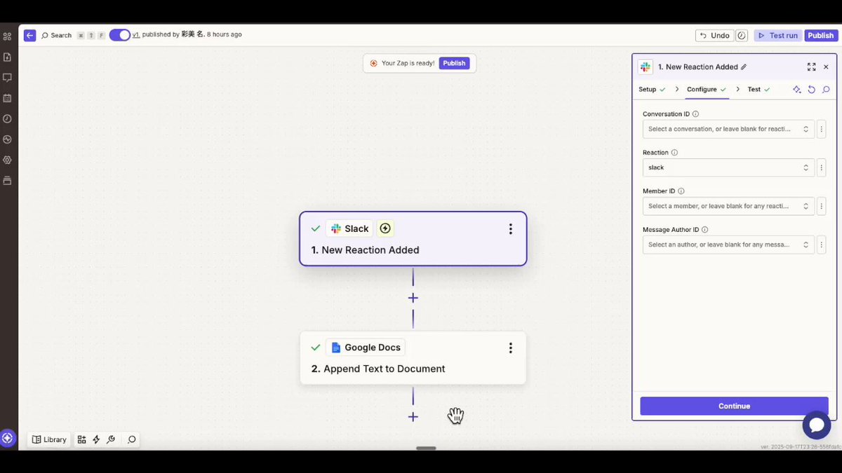Click the add-step grid icon in bottom toolbar

pyautogui.click(x=81, y=440)
